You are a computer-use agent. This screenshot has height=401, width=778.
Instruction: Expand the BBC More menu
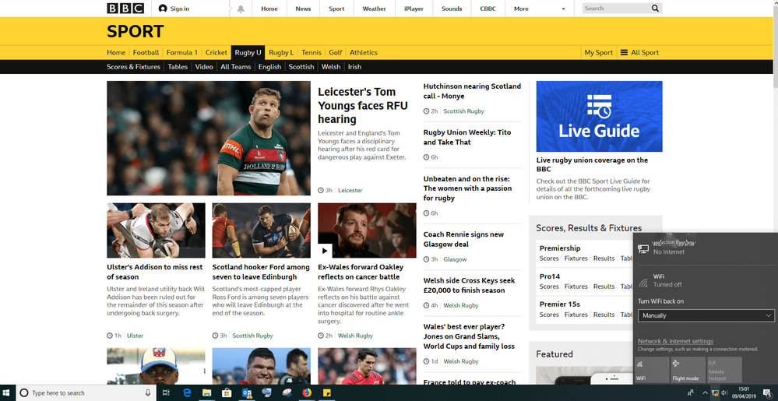[540, 9]
